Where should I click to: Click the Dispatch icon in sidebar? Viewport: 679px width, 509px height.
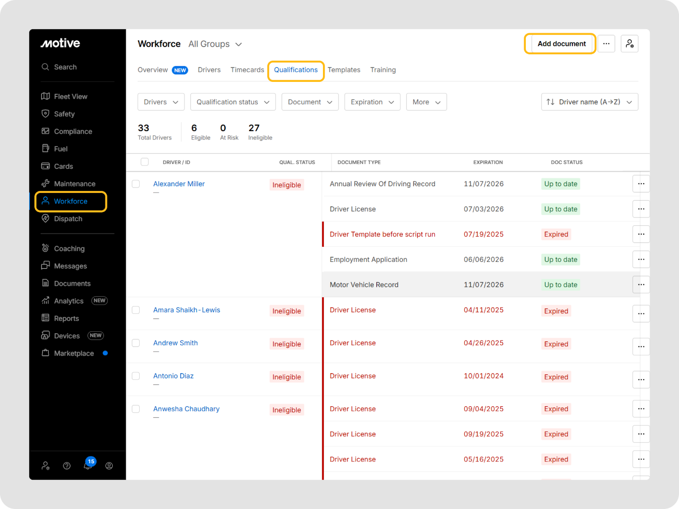pyautogui.click(x=45, y=218)
